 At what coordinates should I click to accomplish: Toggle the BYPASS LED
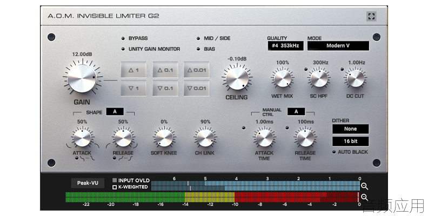pyautogui.click(x=123, y=38)
